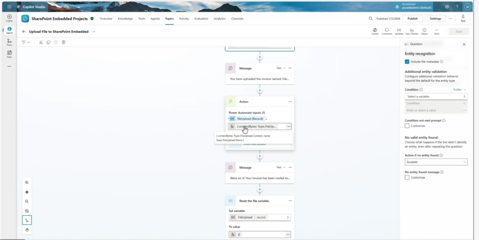Click the Create icon in the sidebar
Viewport: 479px width, 240px height.
click(x=9, y=18)
